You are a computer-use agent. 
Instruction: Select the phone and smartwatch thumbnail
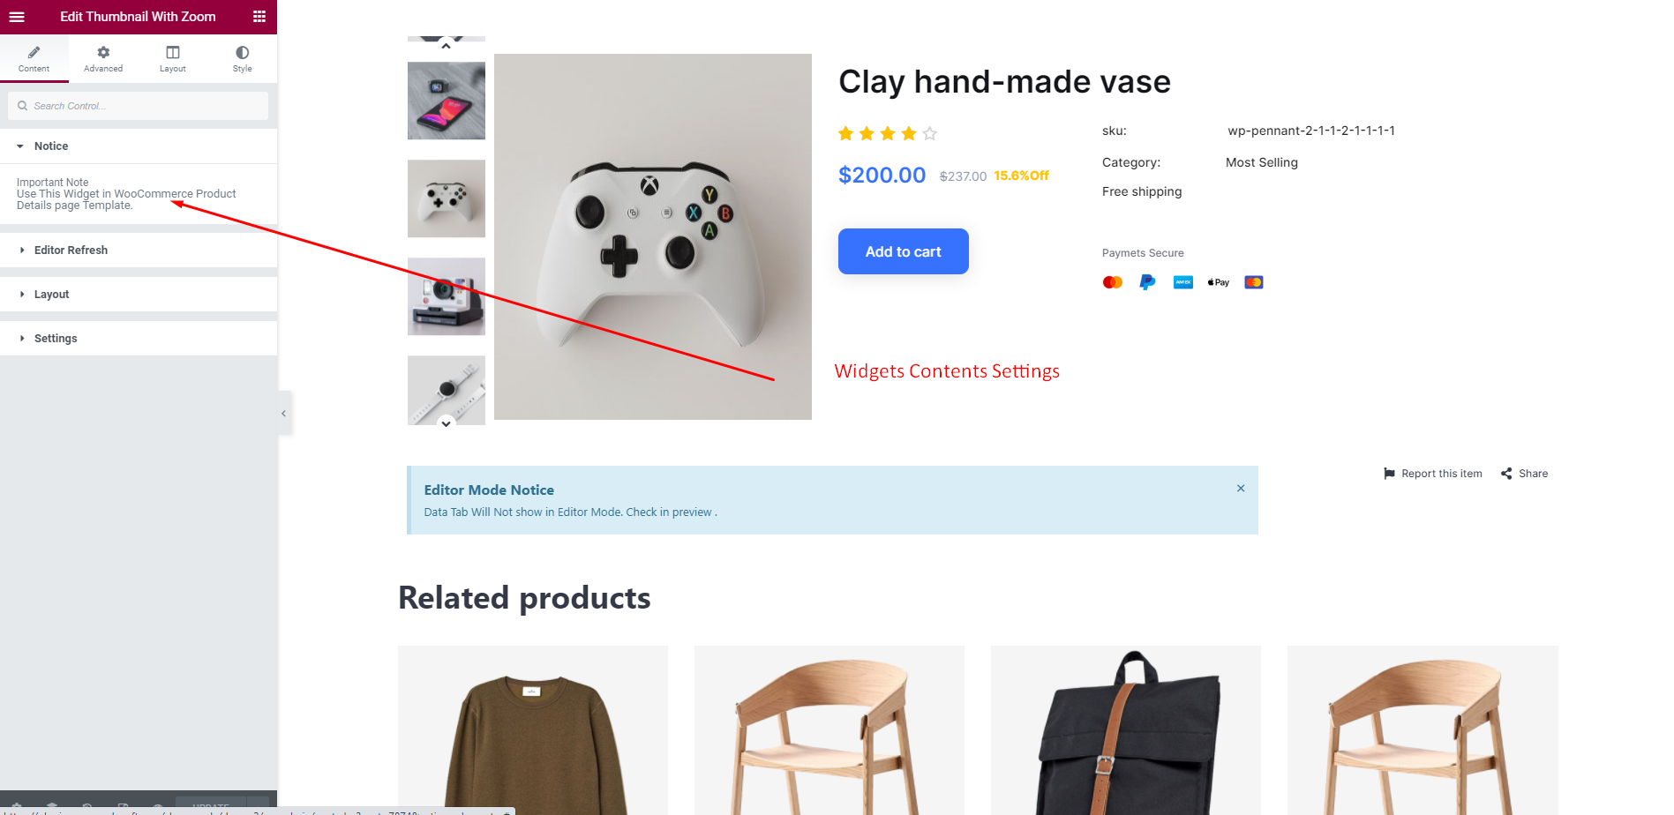point(447,101)
